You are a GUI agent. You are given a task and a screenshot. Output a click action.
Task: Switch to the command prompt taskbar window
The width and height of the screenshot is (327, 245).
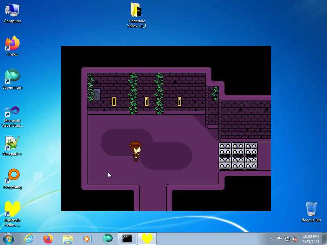point(127,239)
